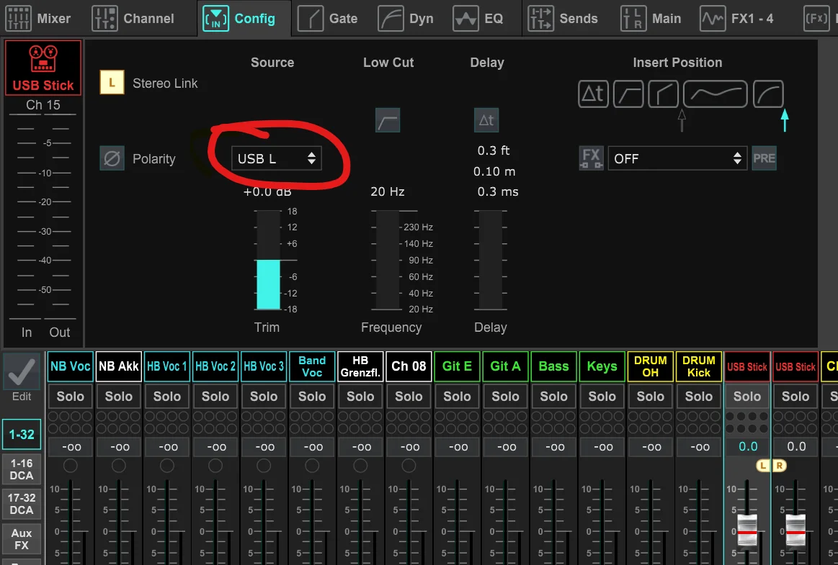
Task: Open the Source USB L dropdown
Action: (277, 158)
